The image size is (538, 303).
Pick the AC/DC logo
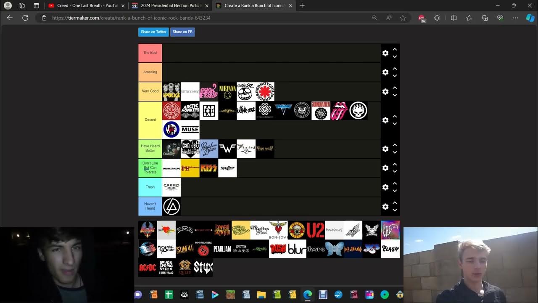pyautogui.click(x=148, y=267)
